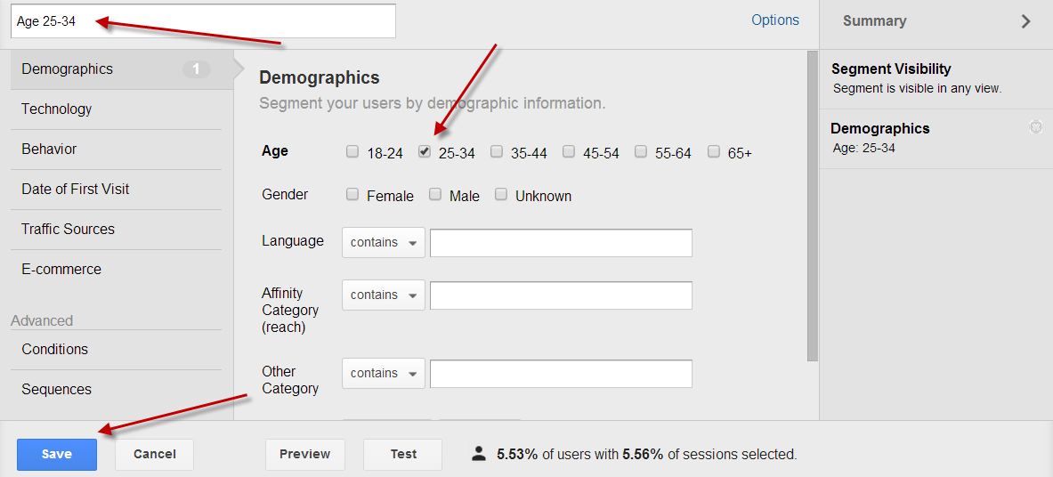Expand the Affinity Category contains dropdown
This screenshot has width=1053, height=477.
(x=384, y=295)
